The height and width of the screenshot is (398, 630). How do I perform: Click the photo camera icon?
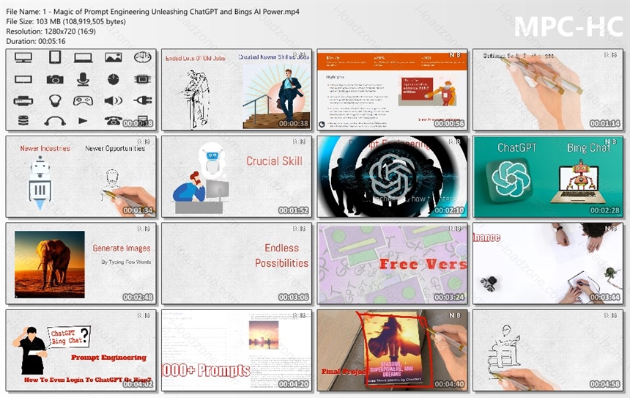click(55, 79)
